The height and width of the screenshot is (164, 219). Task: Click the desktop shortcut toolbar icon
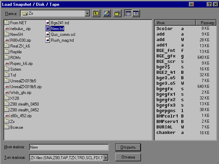click(106, 14)
